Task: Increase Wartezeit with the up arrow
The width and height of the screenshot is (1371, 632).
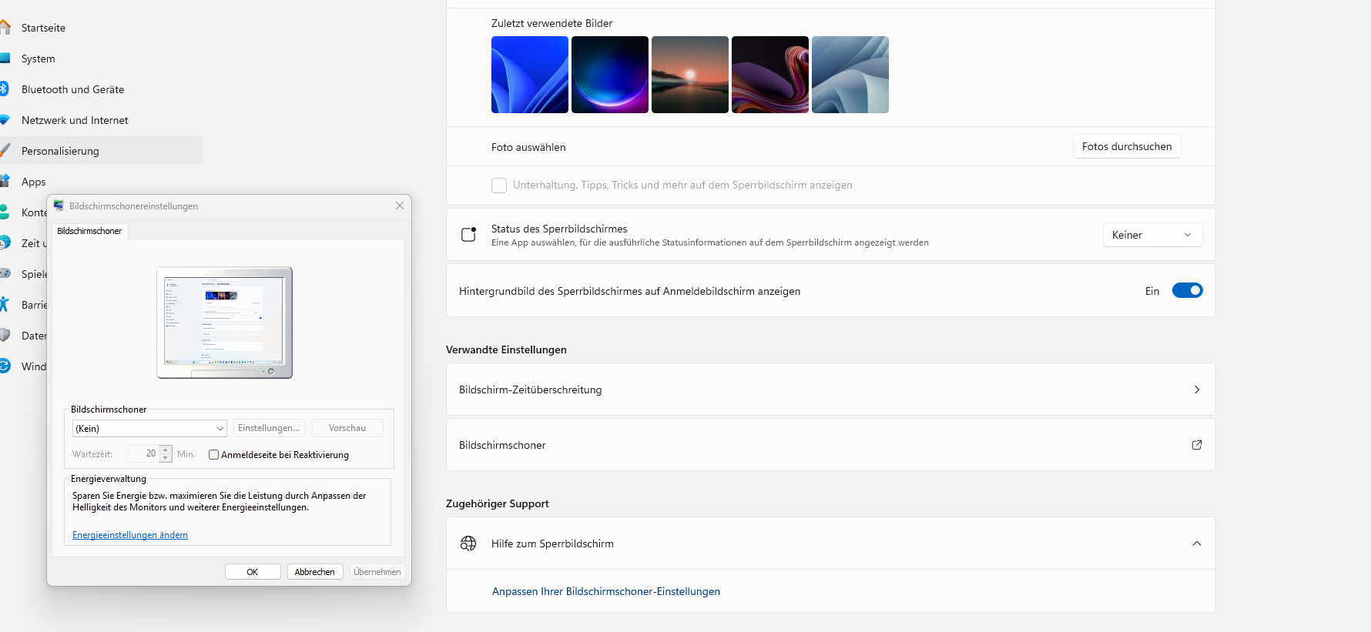Action: coord(166,450)
